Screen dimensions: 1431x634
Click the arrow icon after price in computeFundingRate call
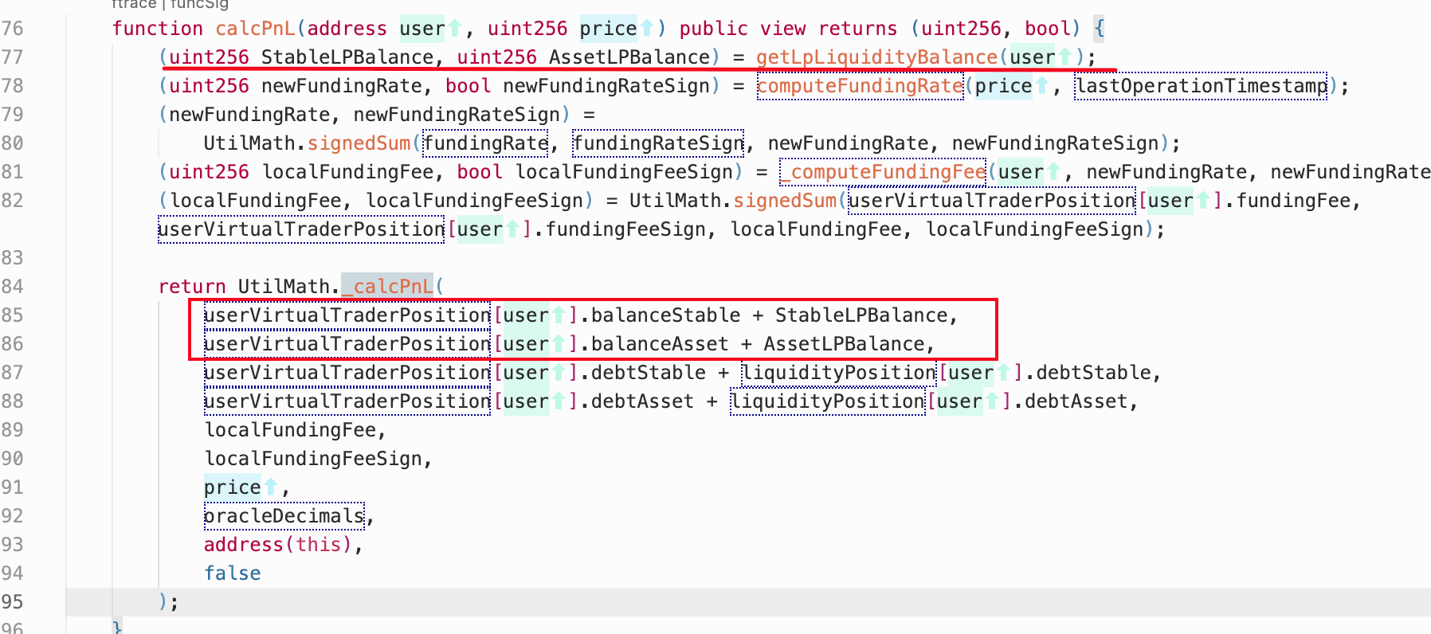point(1041,86)
